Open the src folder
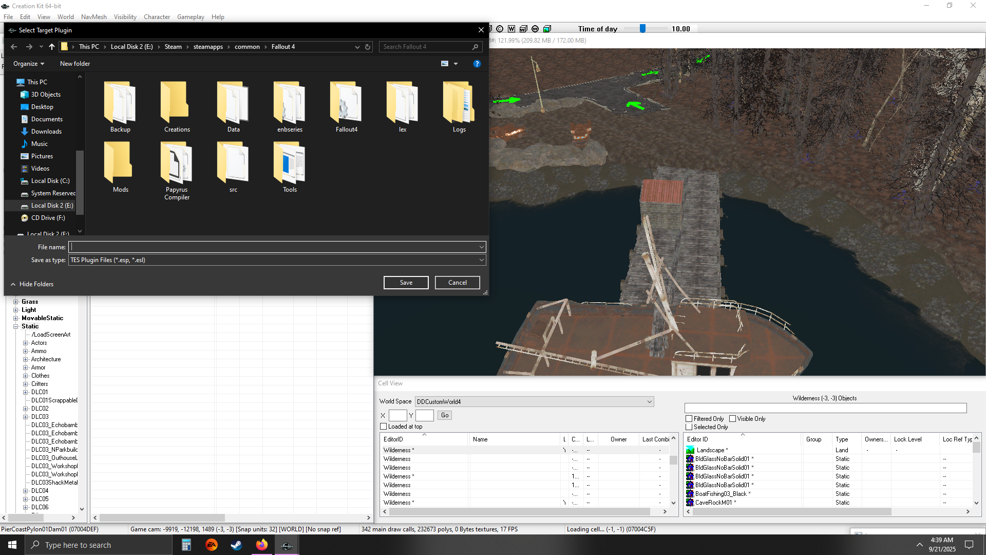The width and height of the screenshot is (986, 555). tap(233, 168)
